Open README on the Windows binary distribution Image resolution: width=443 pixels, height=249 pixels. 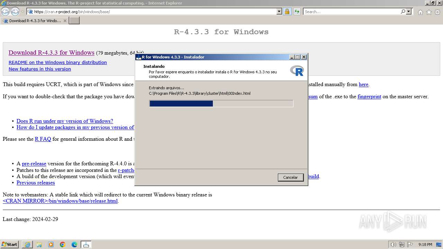pyautogui.click(x=58, y=62)
